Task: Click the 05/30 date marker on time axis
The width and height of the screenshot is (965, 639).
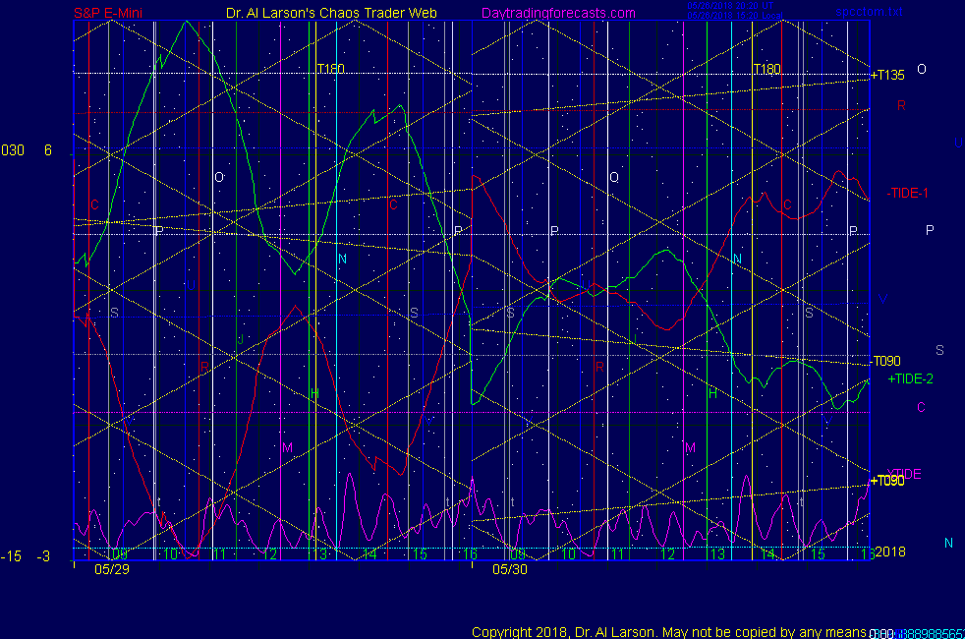Action: (510, 568)
